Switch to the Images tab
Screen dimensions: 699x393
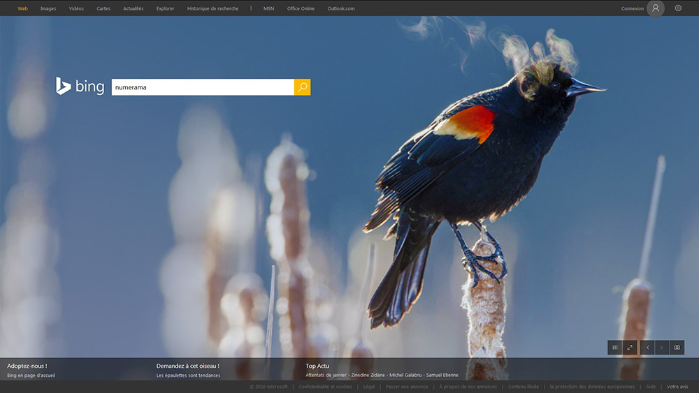(x=48, y=8)
